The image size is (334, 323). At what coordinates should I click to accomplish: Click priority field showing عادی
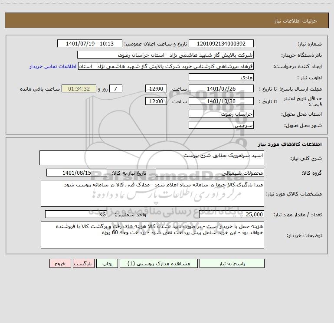(221, 77)
